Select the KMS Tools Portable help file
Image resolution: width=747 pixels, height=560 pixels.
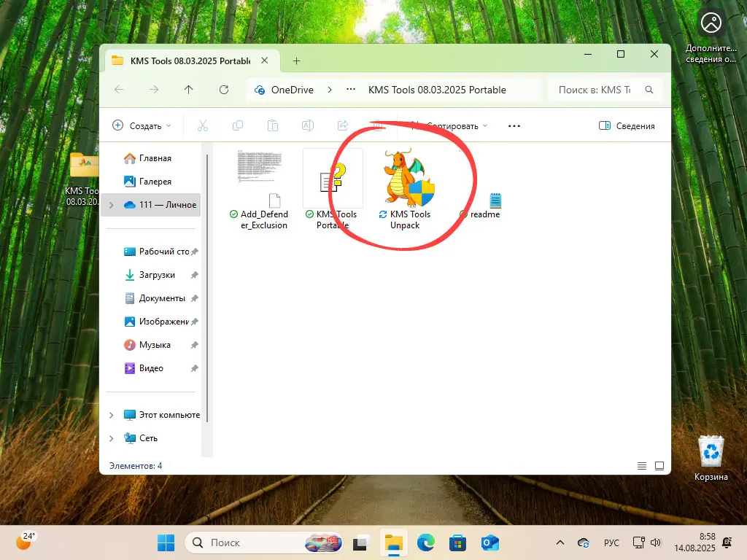pyautogui.click(x=333, y=182)
